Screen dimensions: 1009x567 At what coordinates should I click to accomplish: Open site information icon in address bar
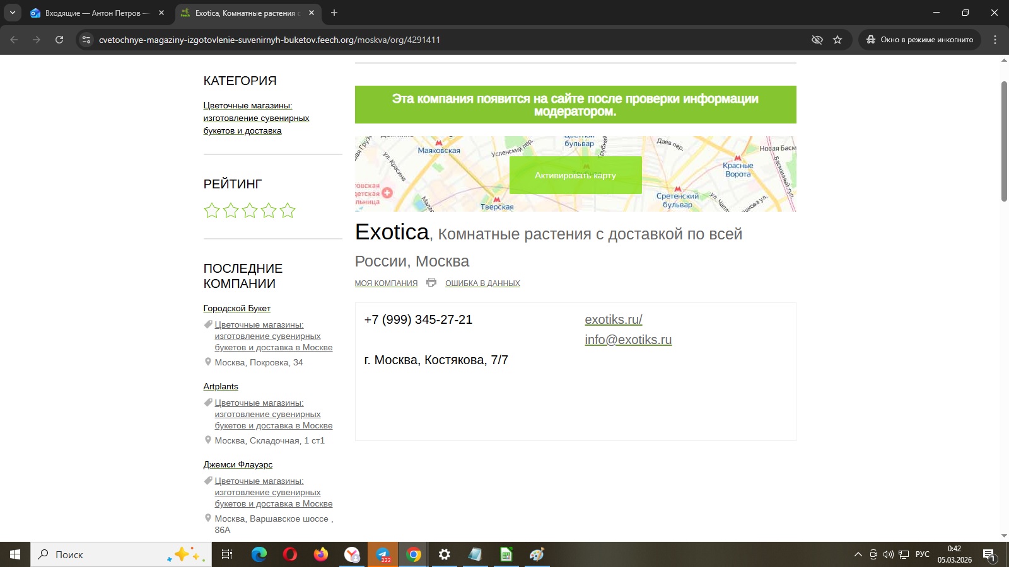click(x=86, y=40)
